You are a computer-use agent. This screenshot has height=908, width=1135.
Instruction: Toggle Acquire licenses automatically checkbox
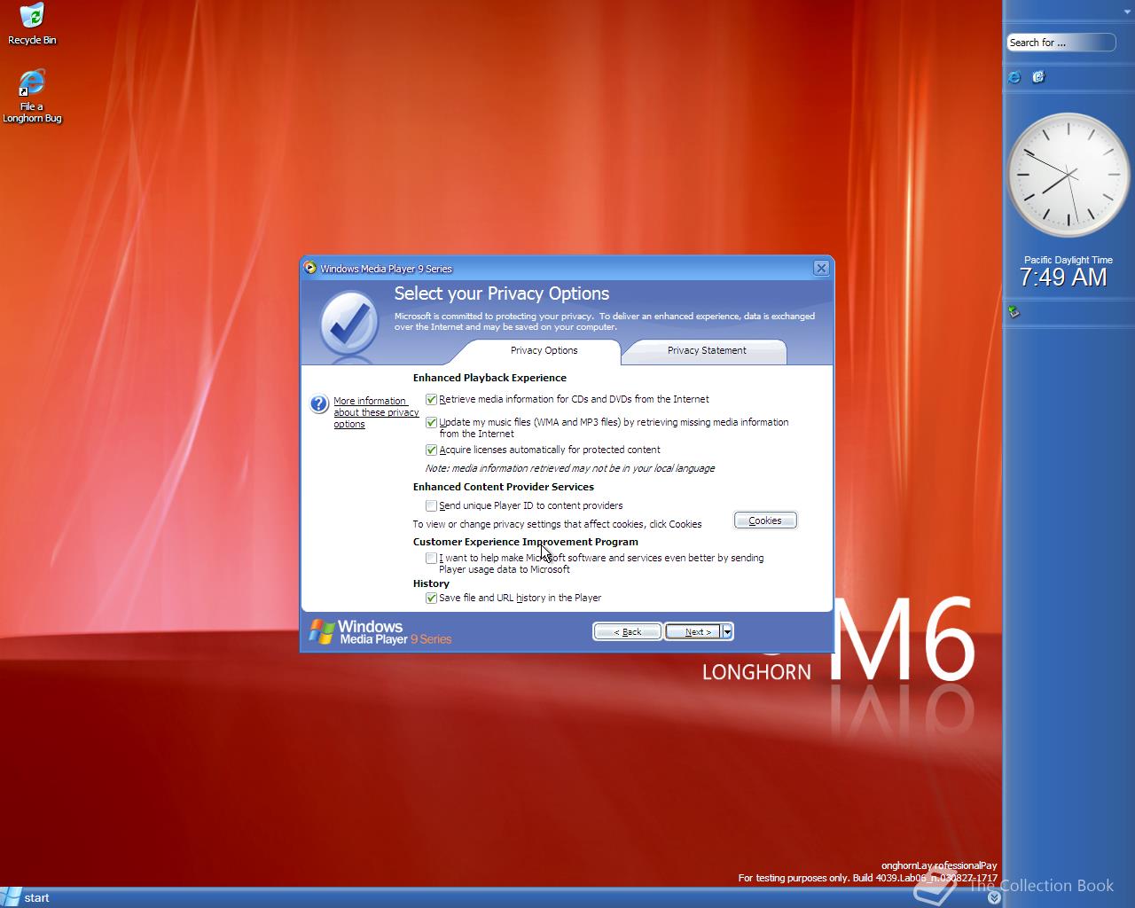[x=431, y=450]
